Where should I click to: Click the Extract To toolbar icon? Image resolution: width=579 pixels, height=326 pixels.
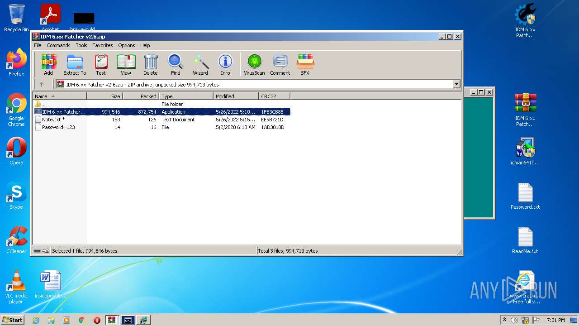pyautogui.click(x=75, y=64)
